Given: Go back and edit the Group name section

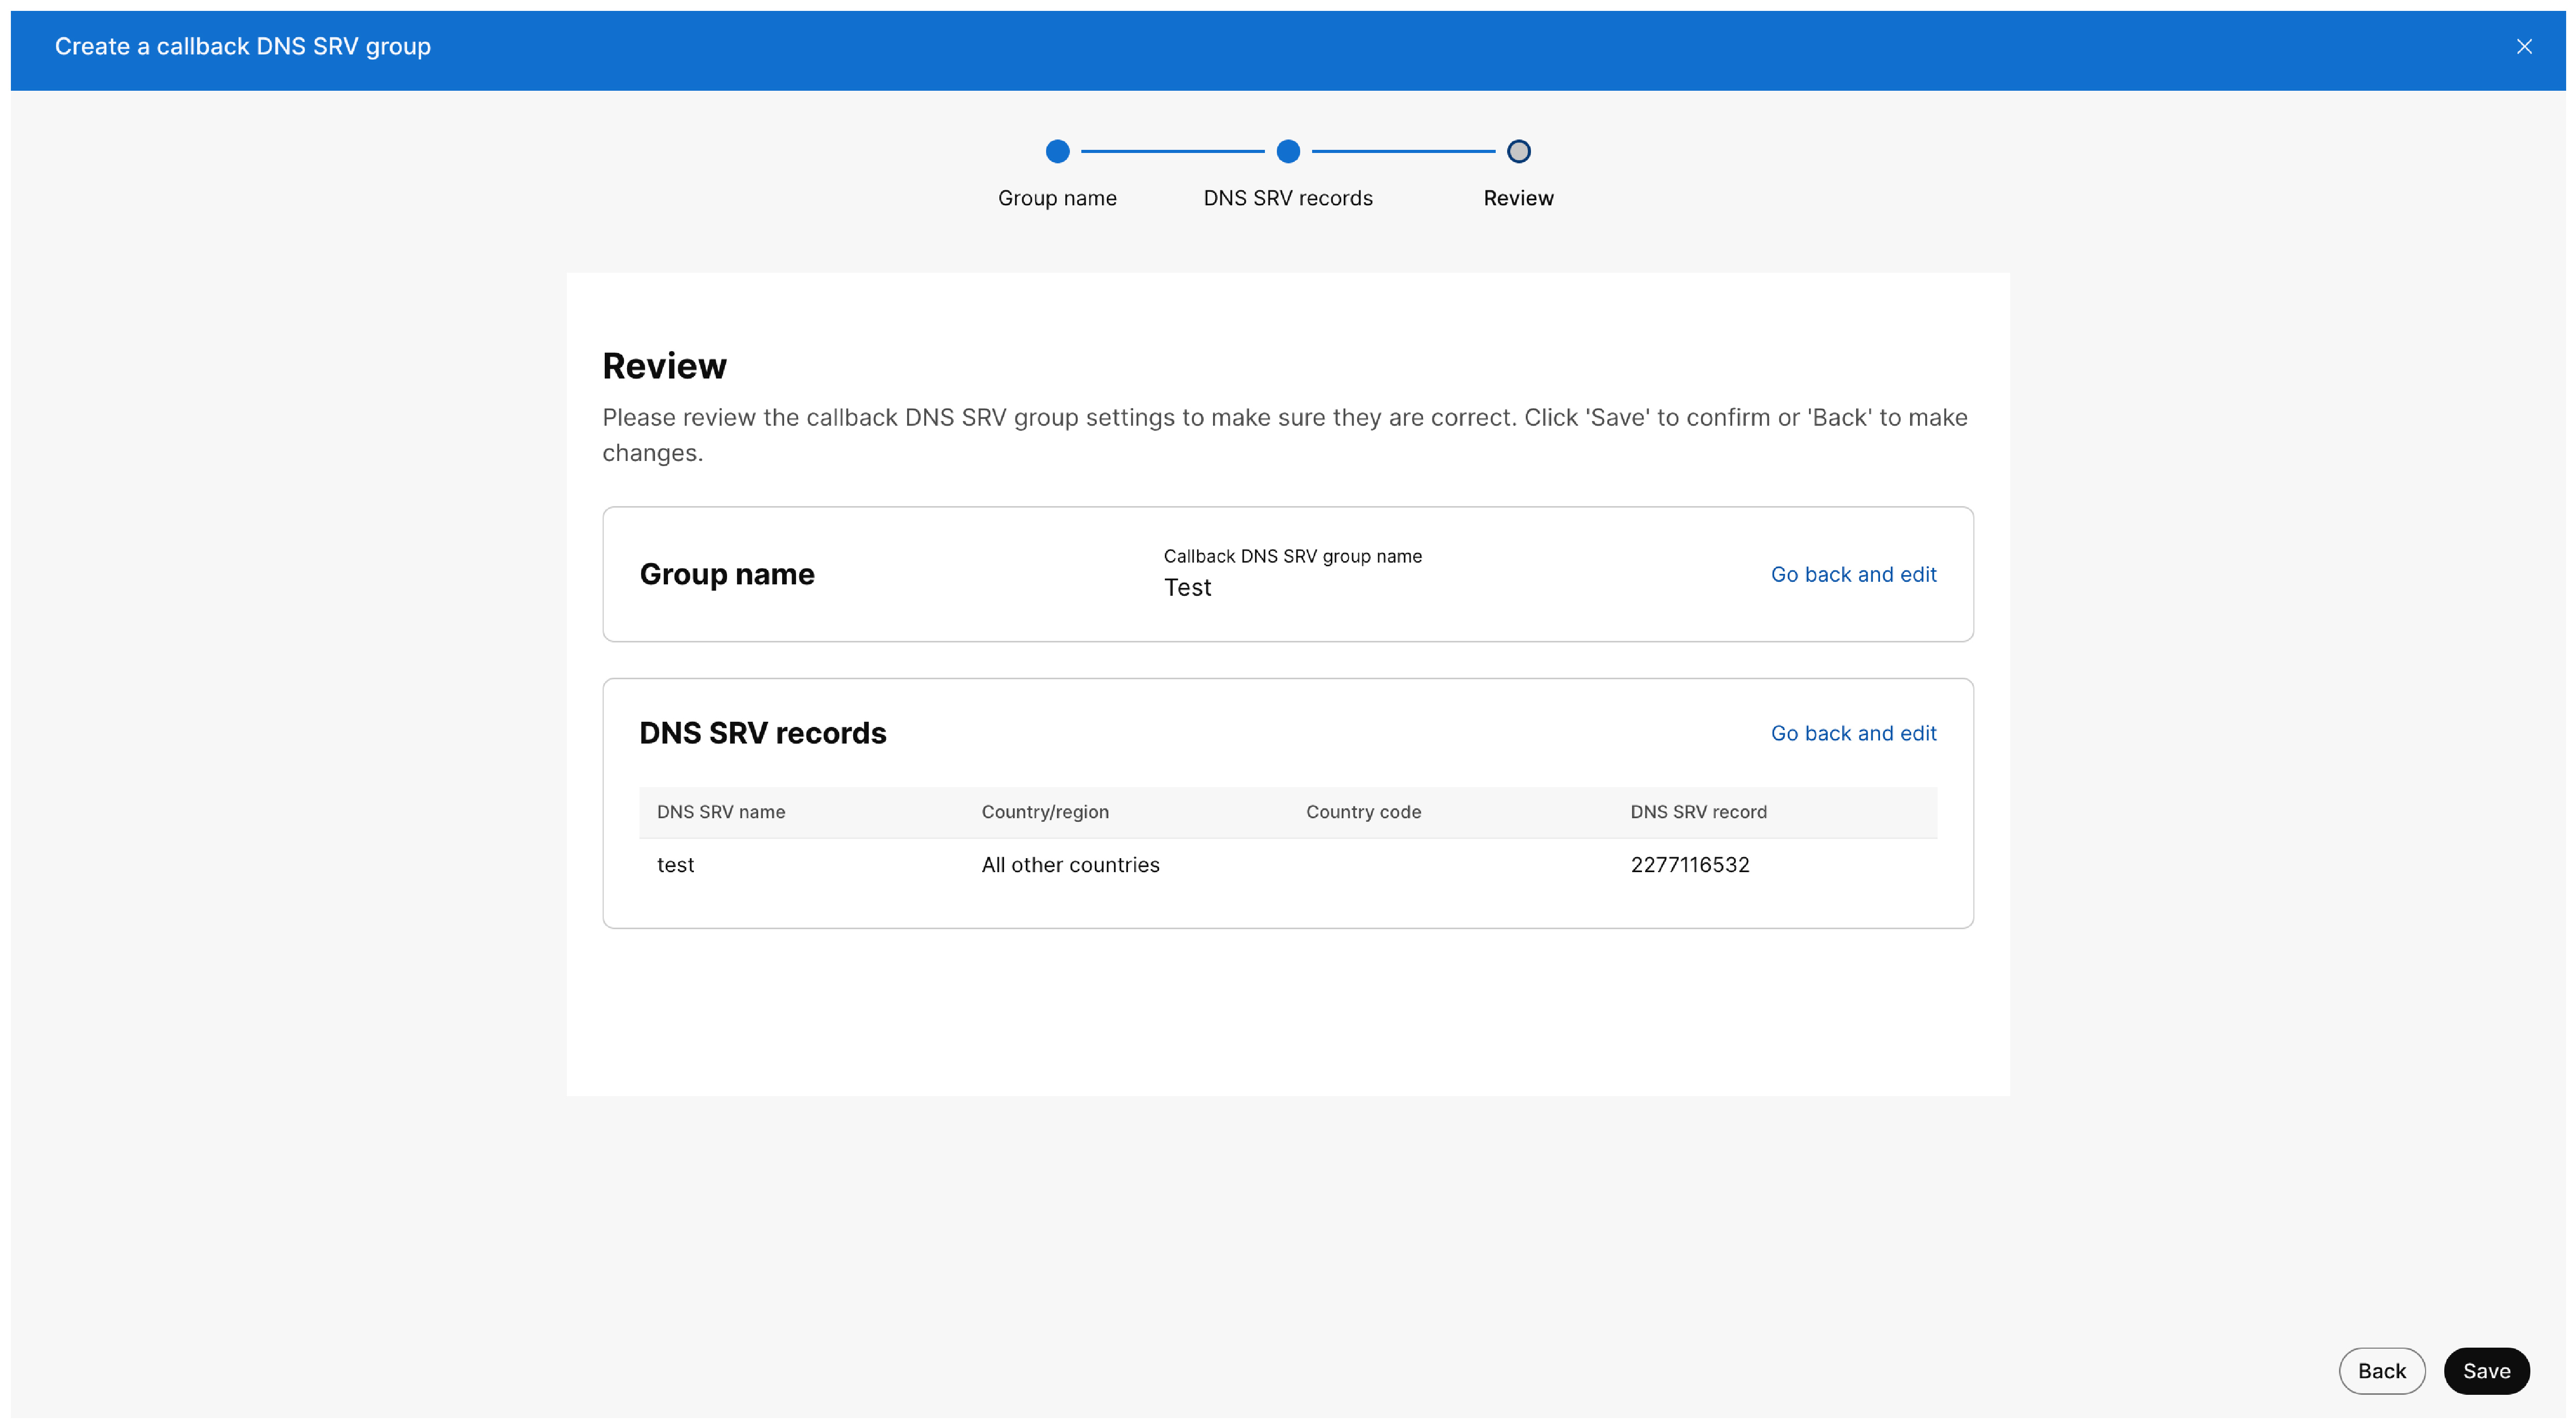Looking at the screenshot, I should click(1853, 574).
